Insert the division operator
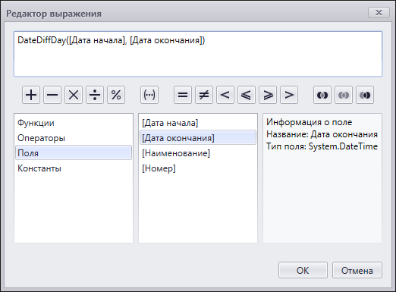 [x=95, y=95]
